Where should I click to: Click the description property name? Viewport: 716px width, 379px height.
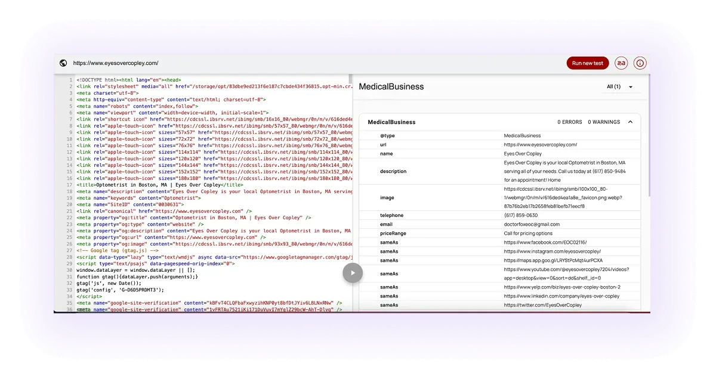[393, 172]
